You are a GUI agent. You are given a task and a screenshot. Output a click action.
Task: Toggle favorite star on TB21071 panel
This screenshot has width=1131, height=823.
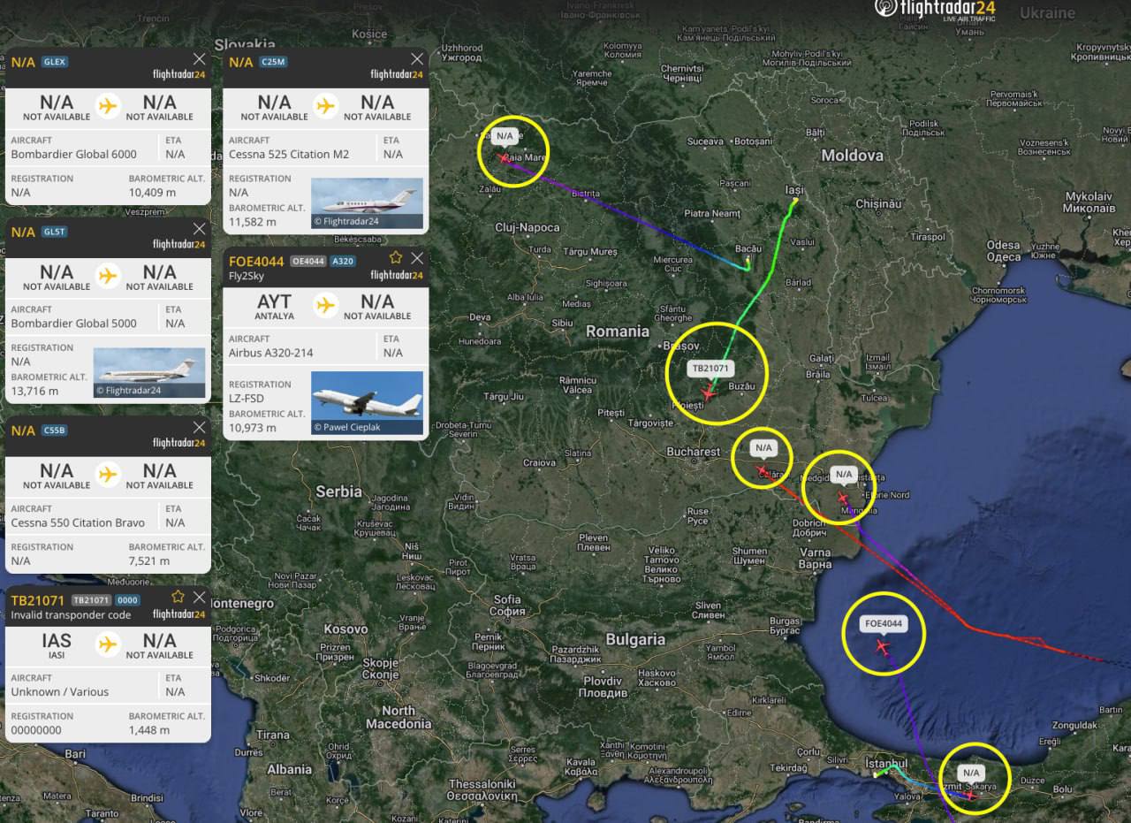point(178,597)
